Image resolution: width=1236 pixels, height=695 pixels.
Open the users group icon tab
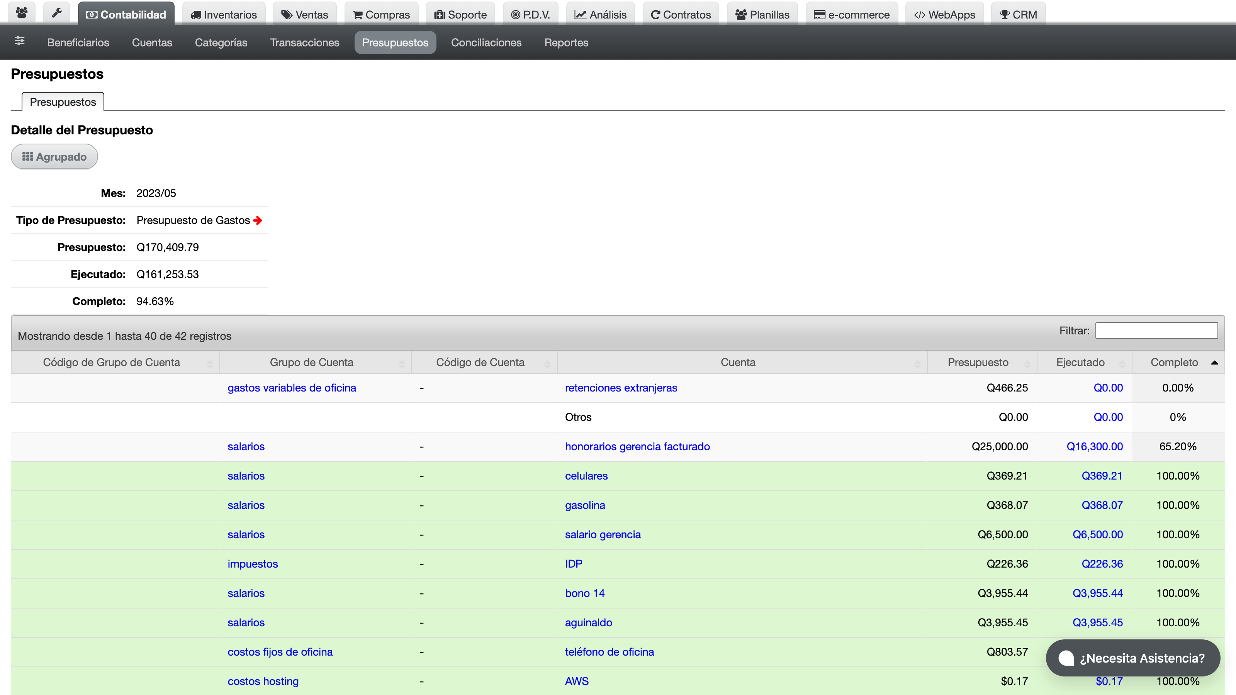22,14
